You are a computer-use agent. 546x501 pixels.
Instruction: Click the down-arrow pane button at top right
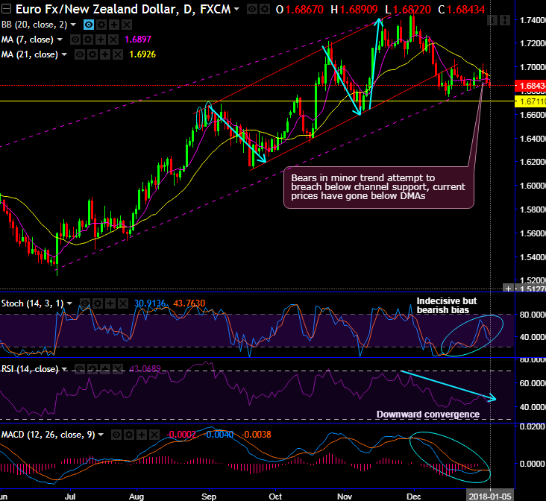(x=492, y=21)
